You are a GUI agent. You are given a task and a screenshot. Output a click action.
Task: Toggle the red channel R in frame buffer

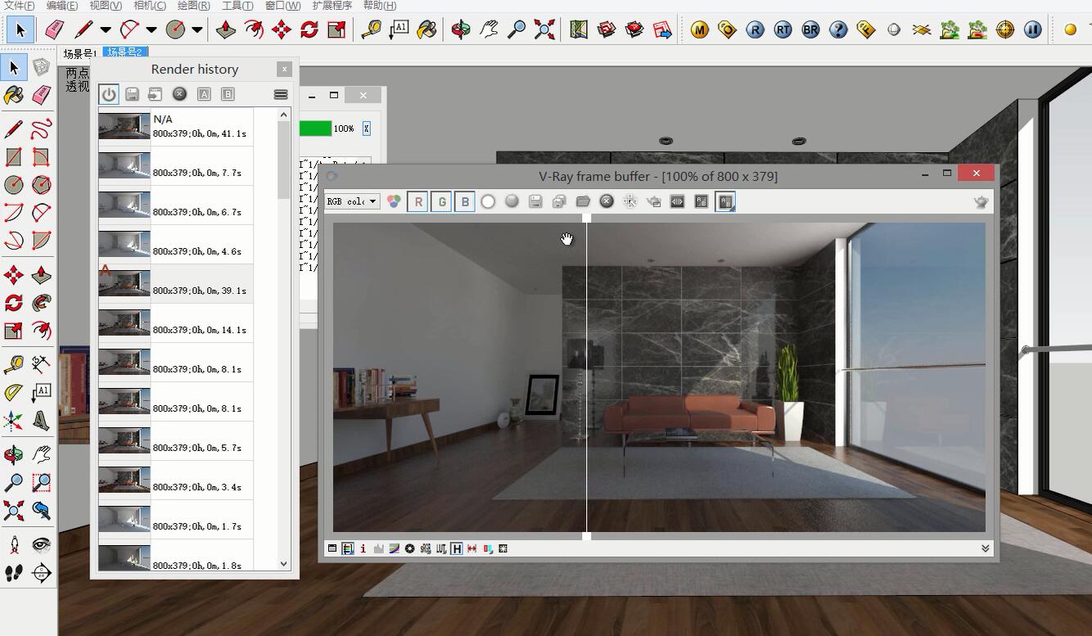(417, 201)
